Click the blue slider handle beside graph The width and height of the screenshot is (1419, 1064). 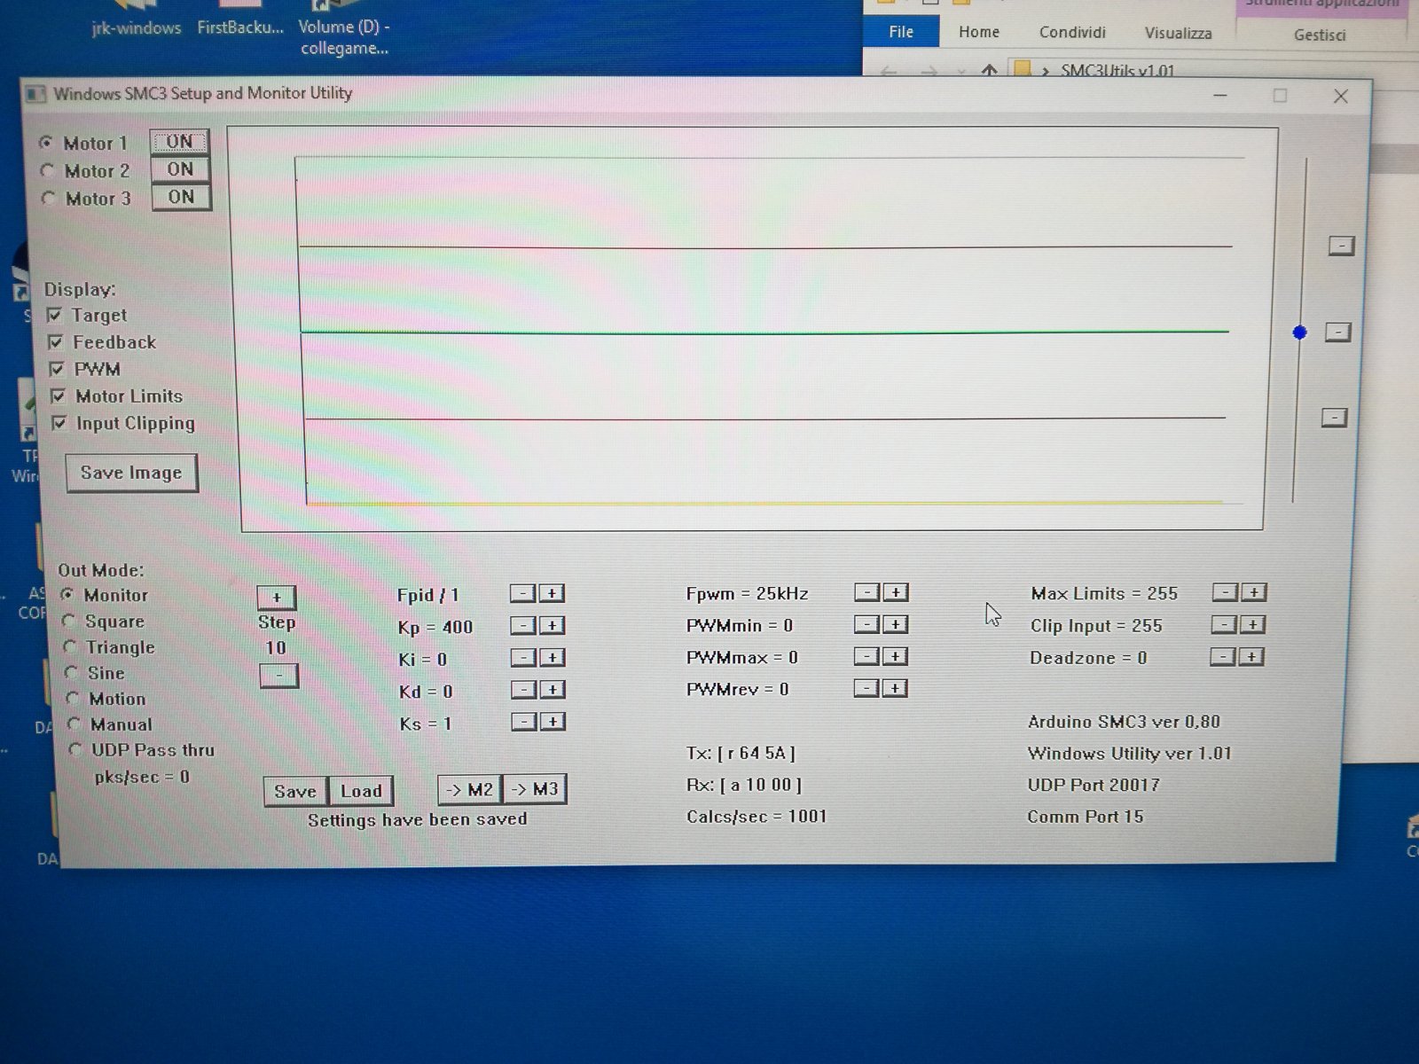tap(1299, 332)
